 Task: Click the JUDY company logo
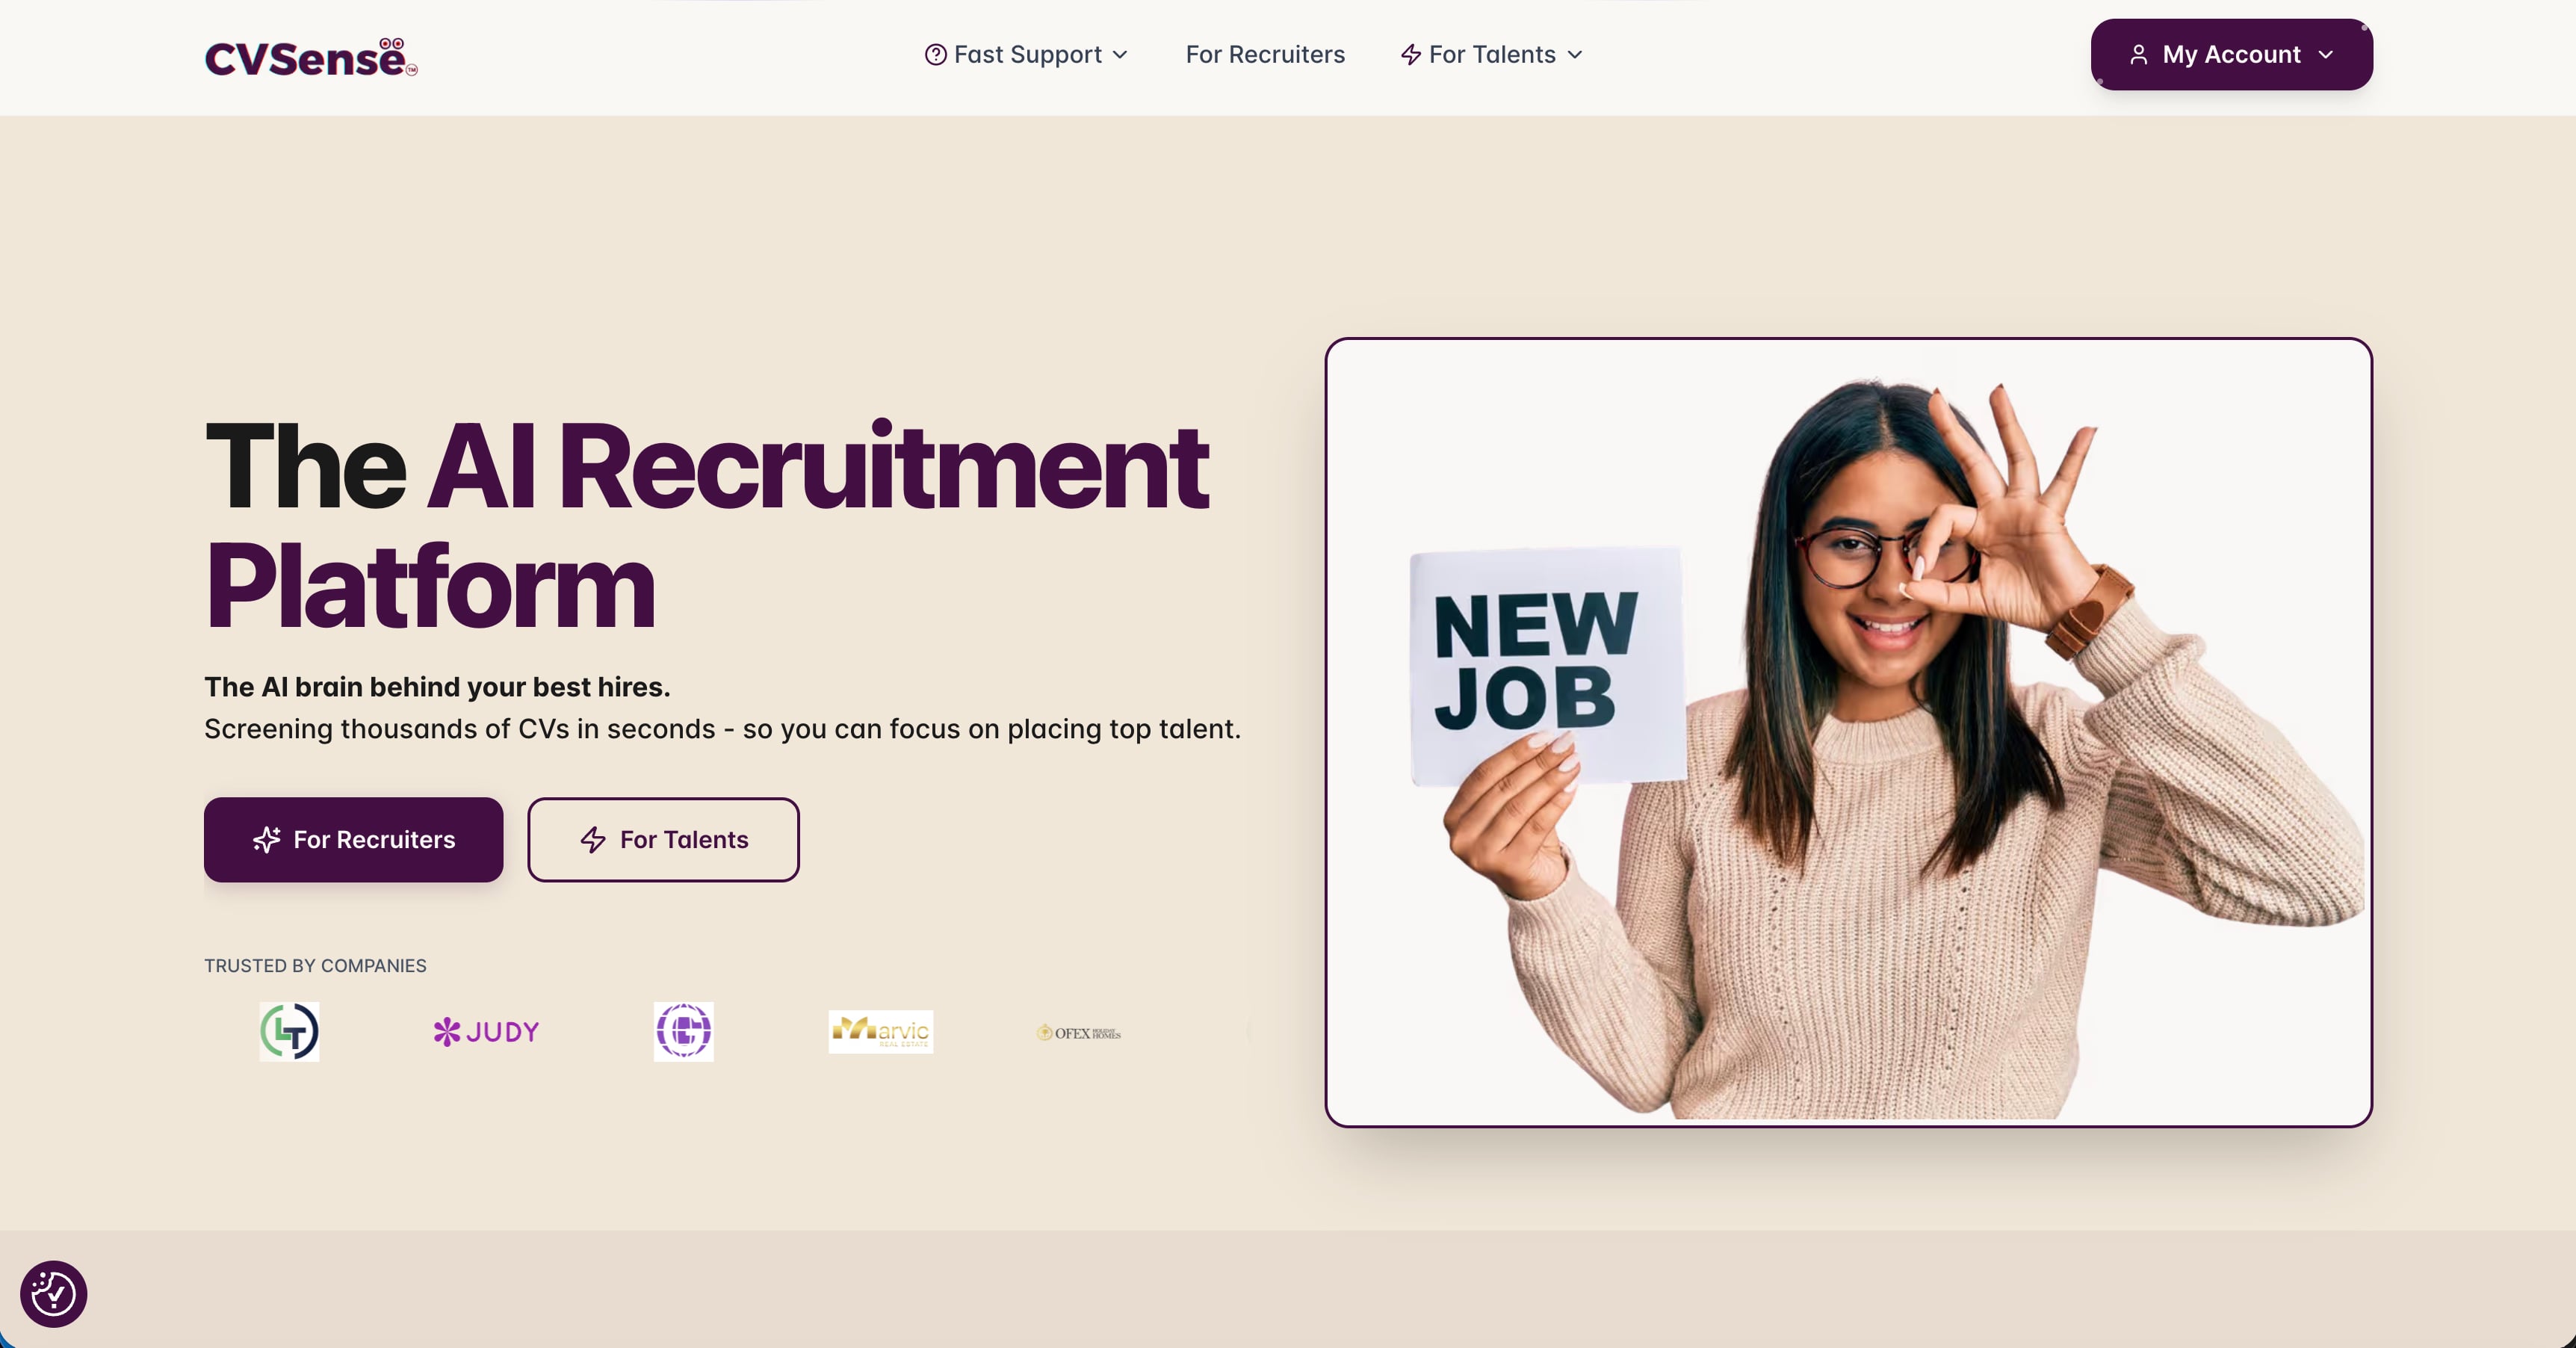coord(486,1031)
